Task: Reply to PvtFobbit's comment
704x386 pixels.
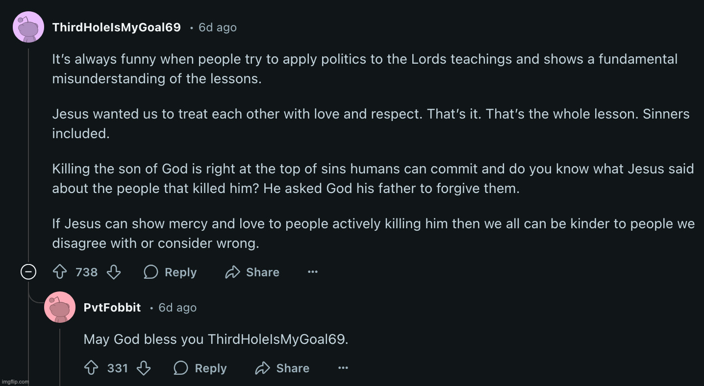Action: pos(201,368)
